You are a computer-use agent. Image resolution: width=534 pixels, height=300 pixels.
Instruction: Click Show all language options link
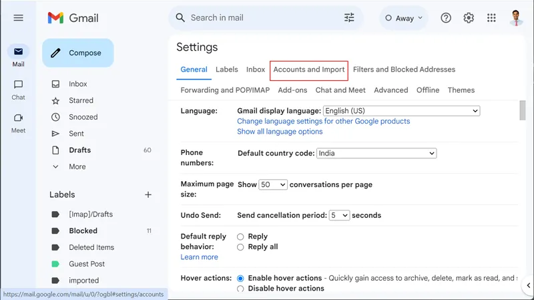pyautogui.click(x=280, y=132)
